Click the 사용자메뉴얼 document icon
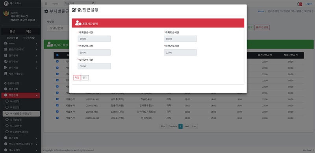The height and width of the screenshot is (153, 315). [x=6, y=74]
